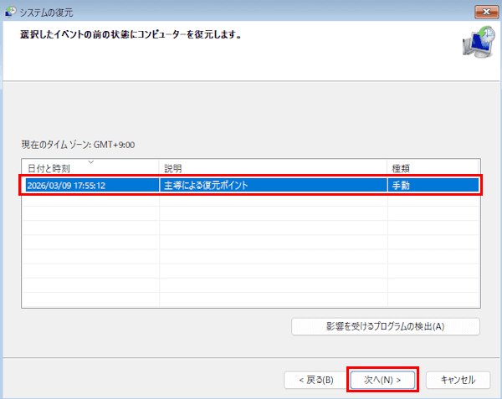This screenshot has height=399, width=502.
Task: Select restore point dated 2026/03/09 17:55:12
Action: (x=251, y=185)
